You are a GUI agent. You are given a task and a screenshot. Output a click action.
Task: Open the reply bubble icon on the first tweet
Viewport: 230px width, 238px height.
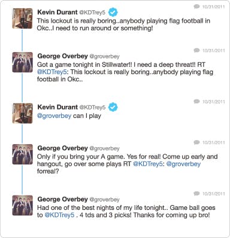pos(196,7)
